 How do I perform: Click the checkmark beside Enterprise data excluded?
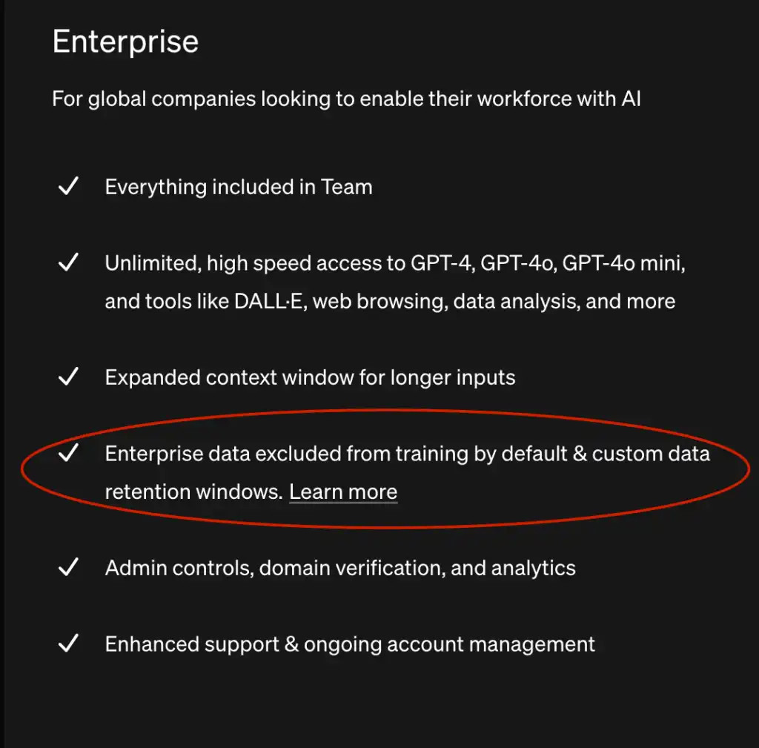tap(68, 454)
